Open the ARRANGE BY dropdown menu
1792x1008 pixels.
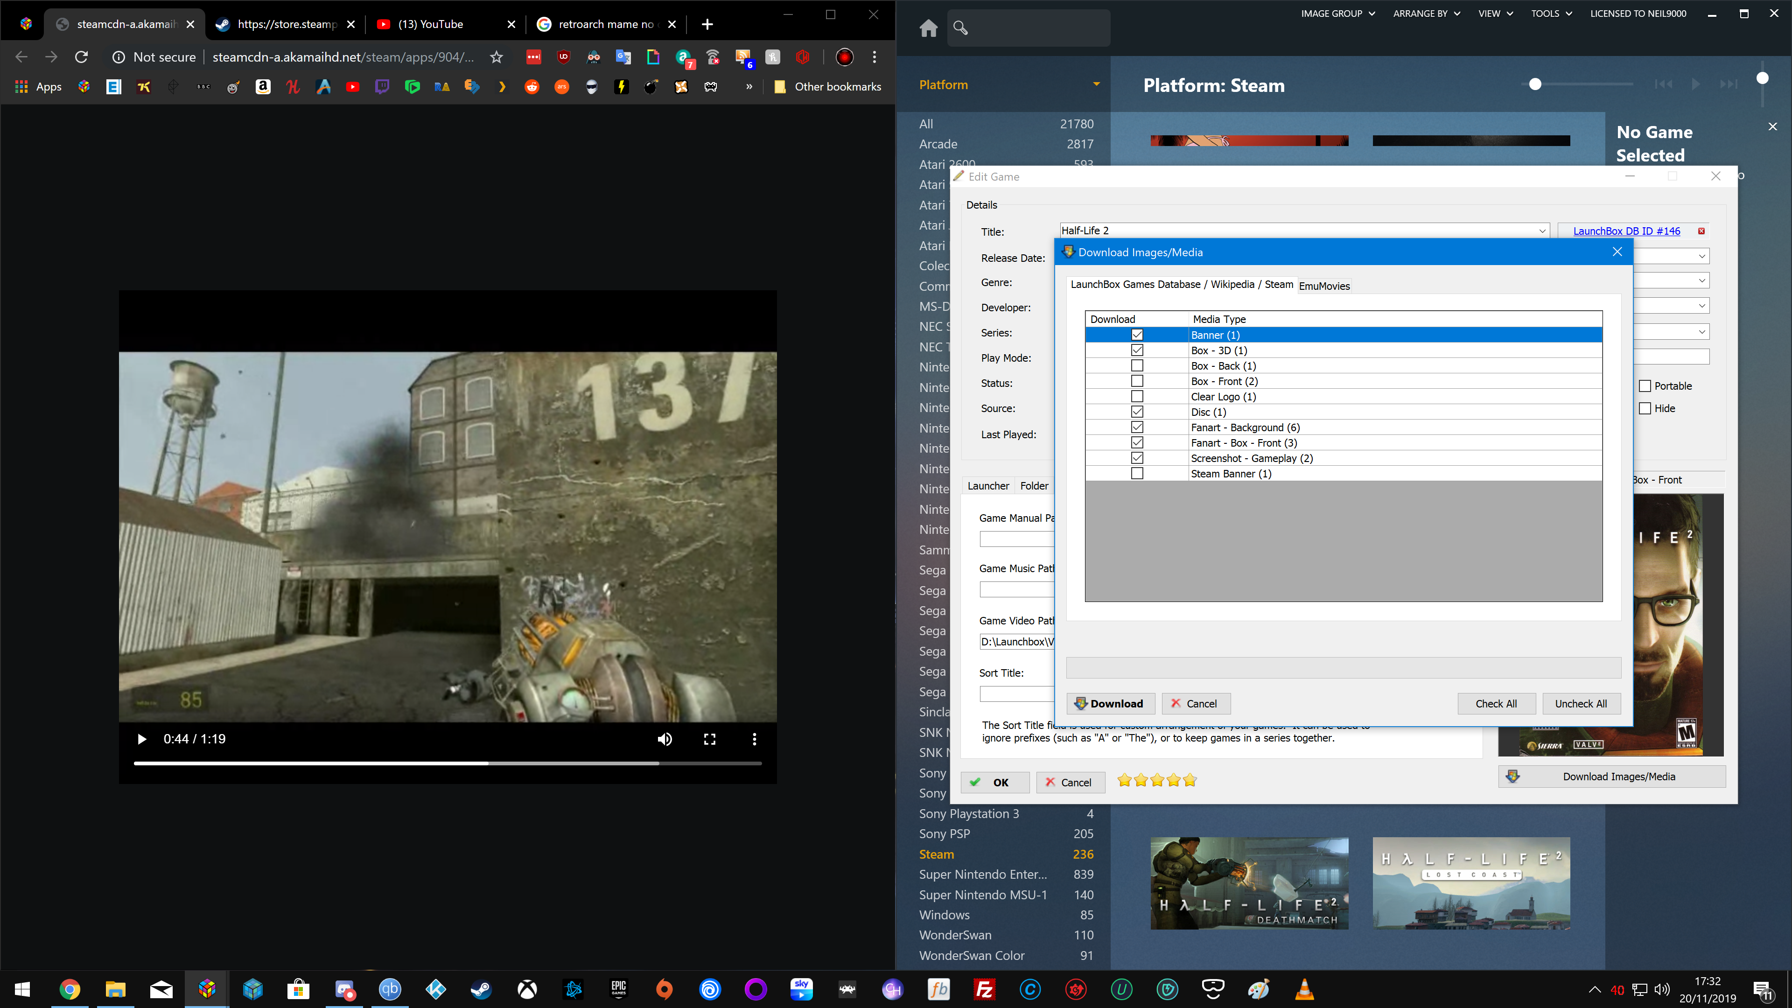tap(1426, 13)
